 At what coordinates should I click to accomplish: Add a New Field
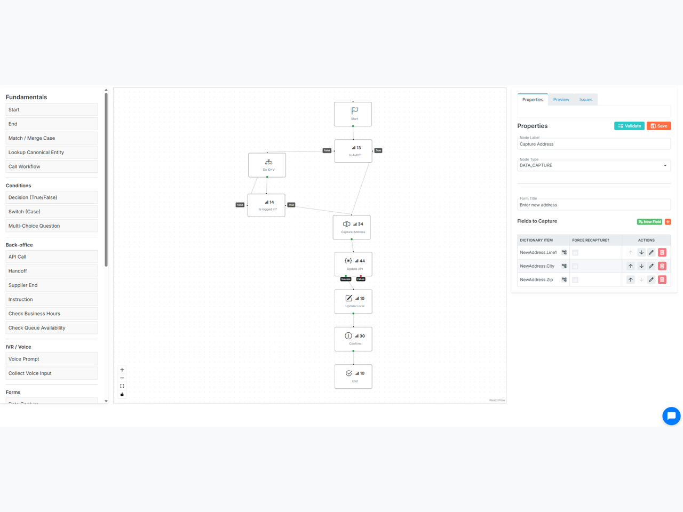coord(649,222)
